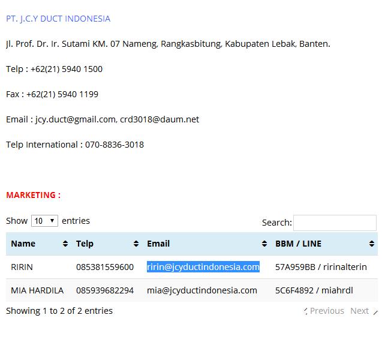Viewport: 382px width, 342px height.
Task: Select the RIRIN name cell
Action: coord(22,267)
